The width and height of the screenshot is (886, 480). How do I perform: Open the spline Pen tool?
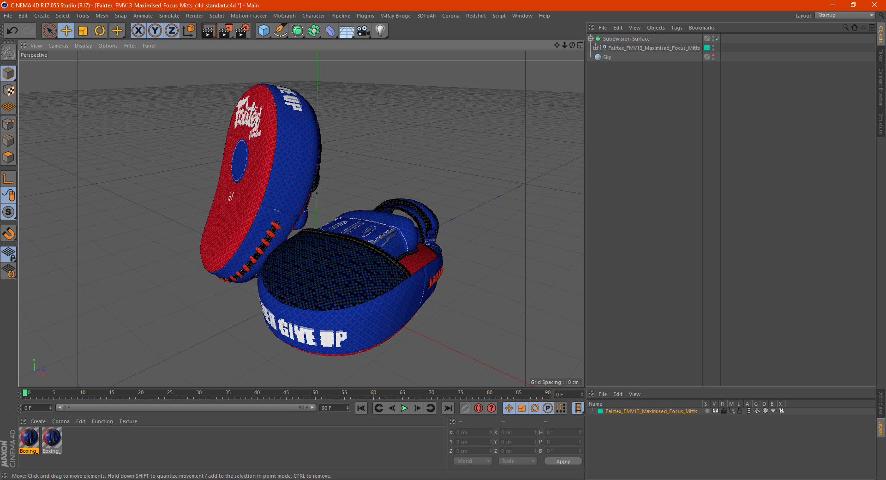[281, 31]
